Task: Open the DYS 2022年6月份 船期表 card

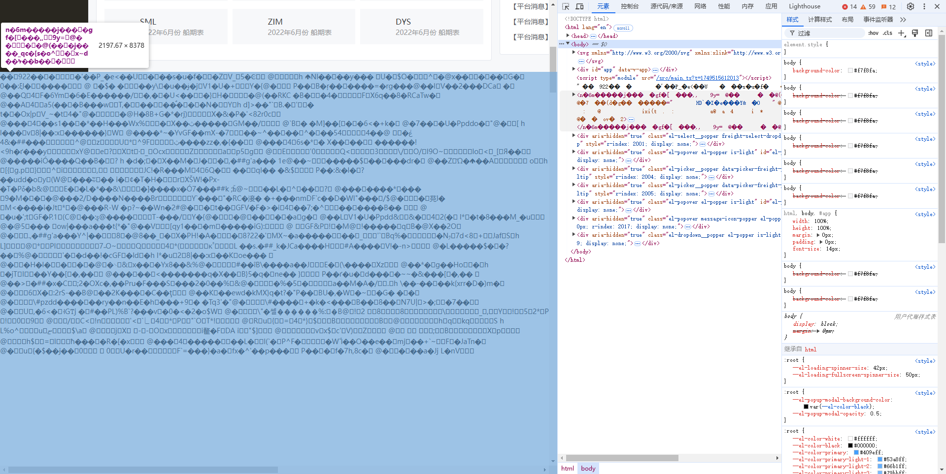Action: pyautogui.click(x=422, y=27)
